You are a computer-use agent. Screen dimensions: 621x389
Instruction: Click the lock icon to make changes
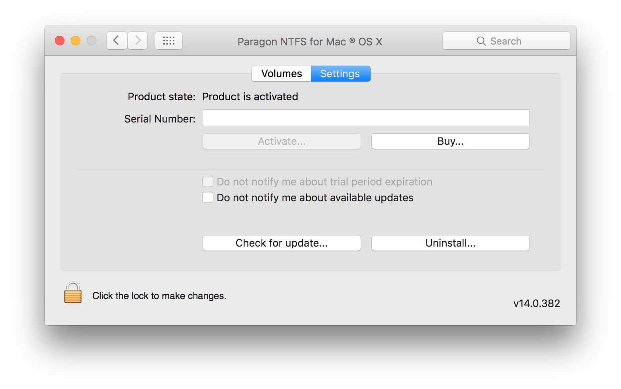click(73, 293)
